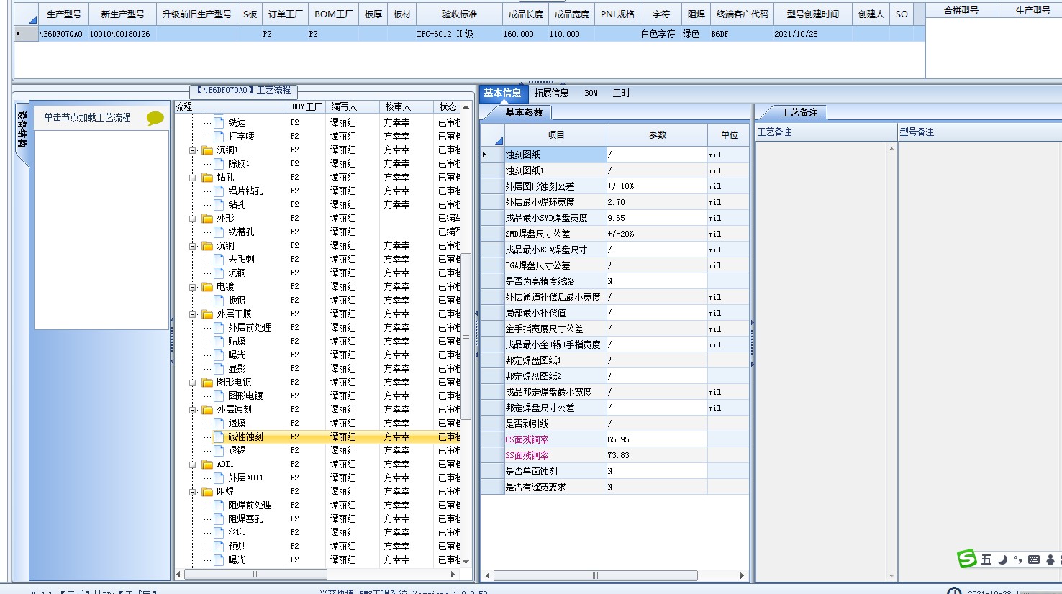Select the 退锡 process step
This screenshot has width=1062, height=594.
[237, 451]
